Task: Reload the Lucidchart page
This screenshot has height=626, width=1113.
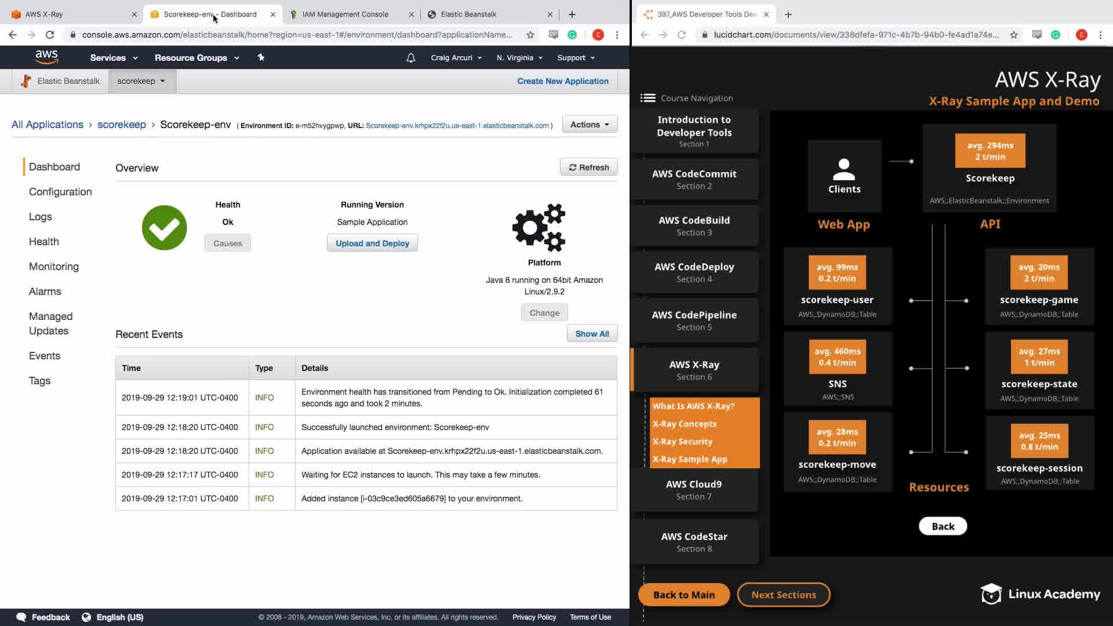Action: [682, 35]
